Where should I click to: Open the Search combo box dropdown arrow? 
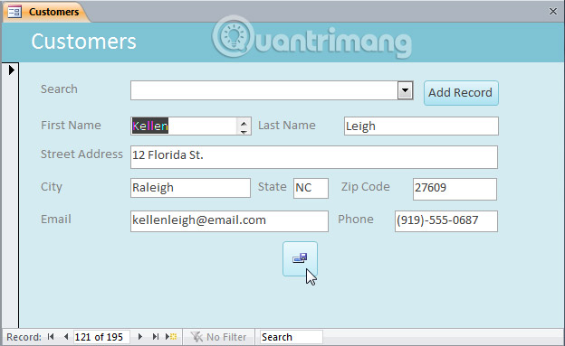pyautogui.click(x=406, y=90)
